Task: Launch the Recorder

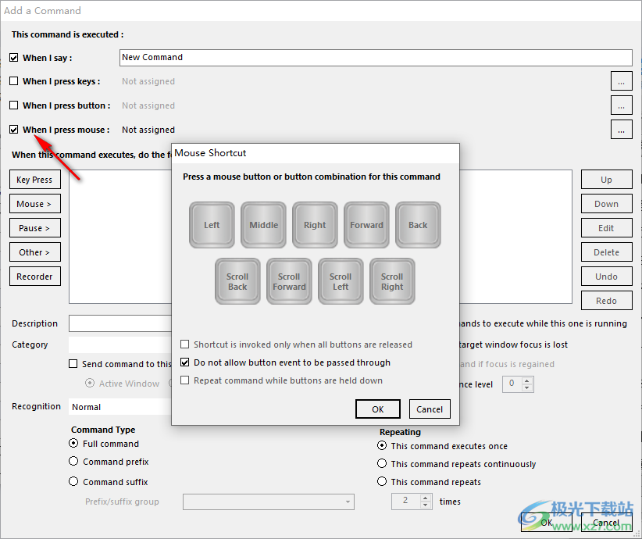Action: (x=35, y=276)
